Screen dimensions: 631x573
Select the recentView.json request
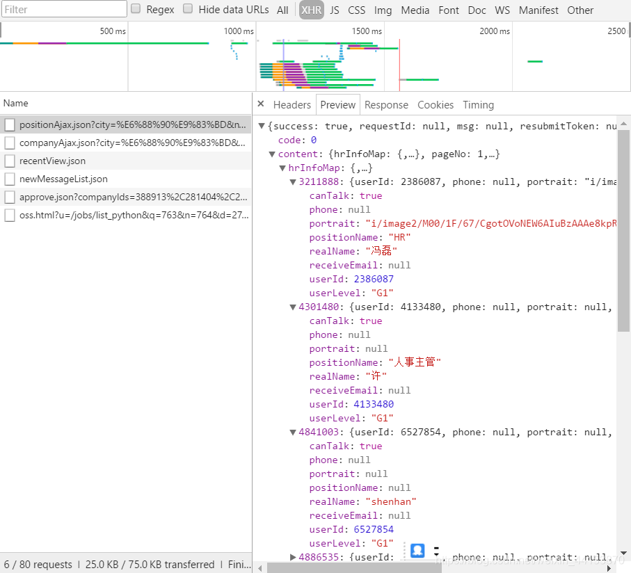125,161
